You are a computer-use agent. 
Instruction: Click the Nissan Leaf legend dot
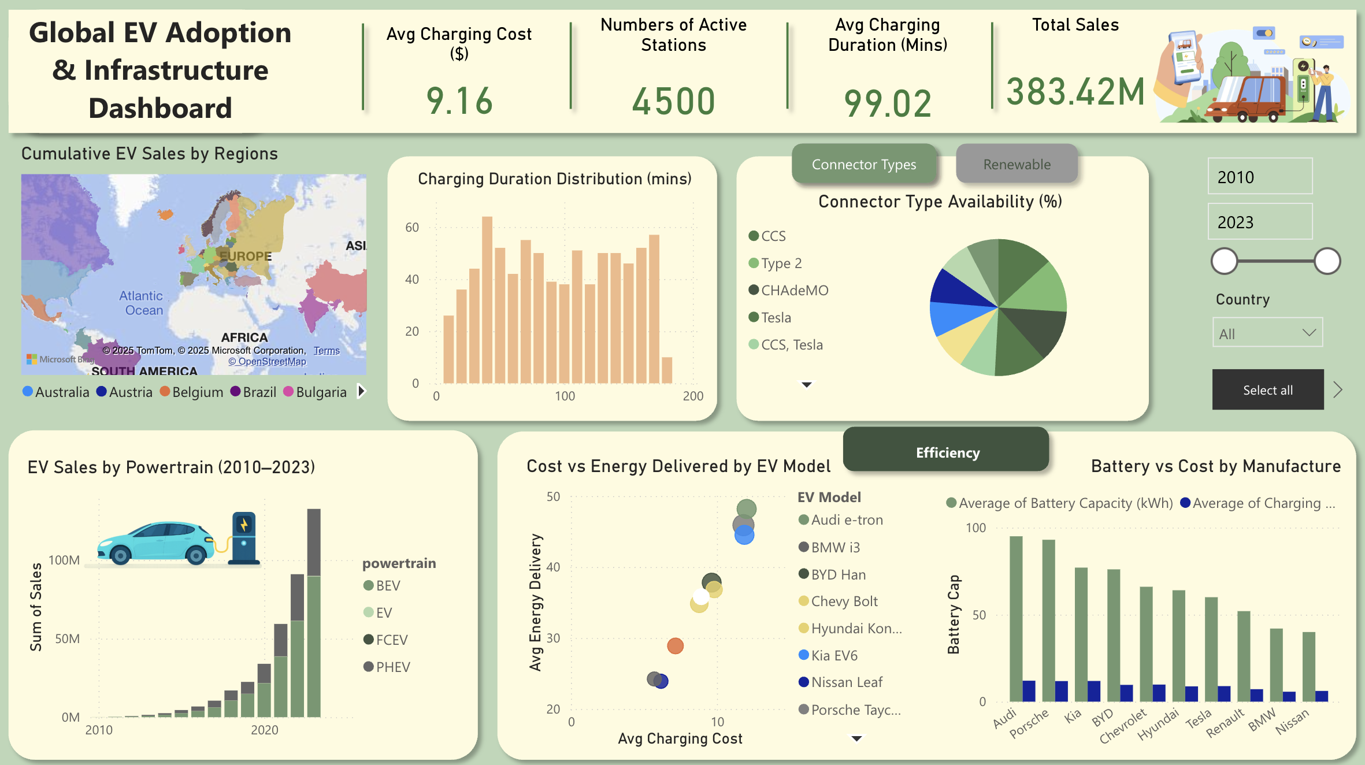(x=803, y=682)
